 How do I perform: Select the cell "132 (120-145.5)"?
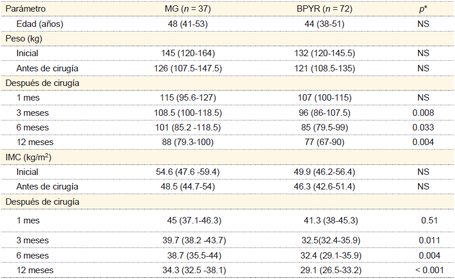pos(323,53)
